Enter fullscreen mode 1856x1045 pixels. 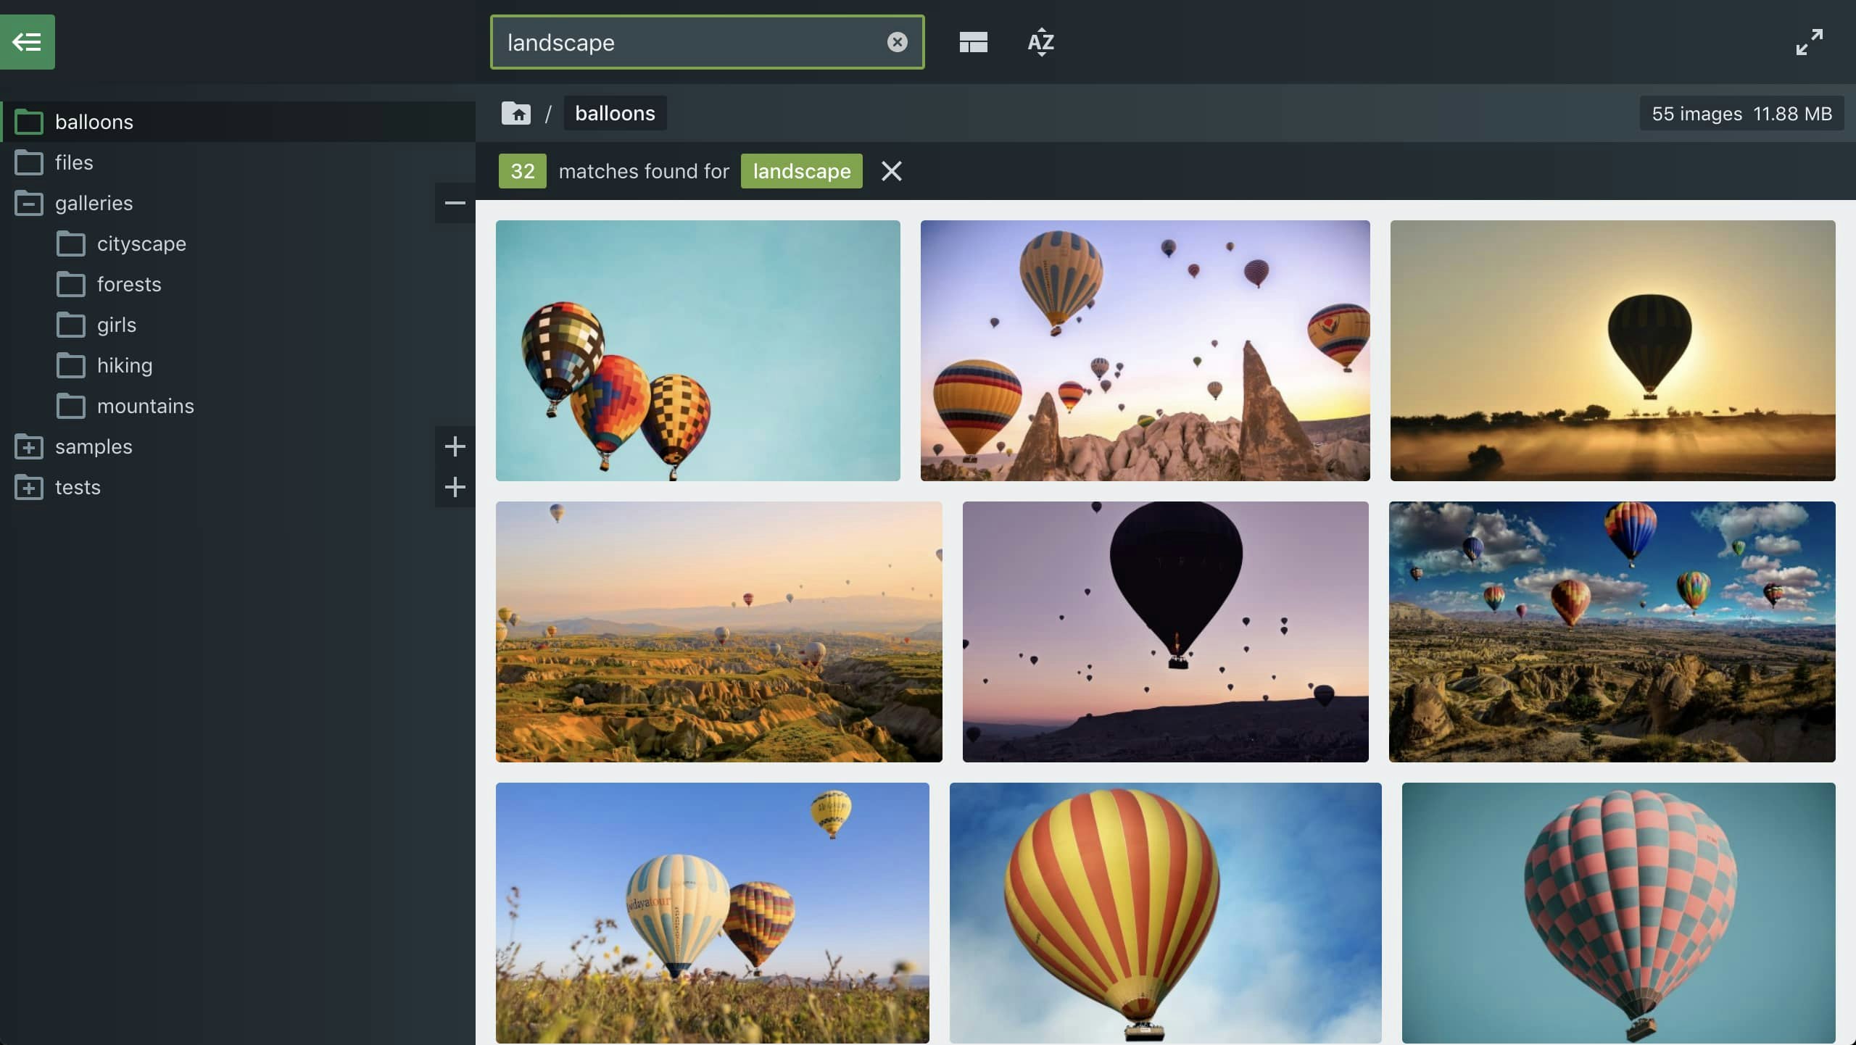tap(1810, 41)
